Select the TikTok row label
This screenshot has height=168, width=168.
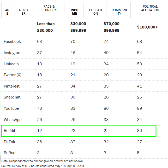coord(9,142)
